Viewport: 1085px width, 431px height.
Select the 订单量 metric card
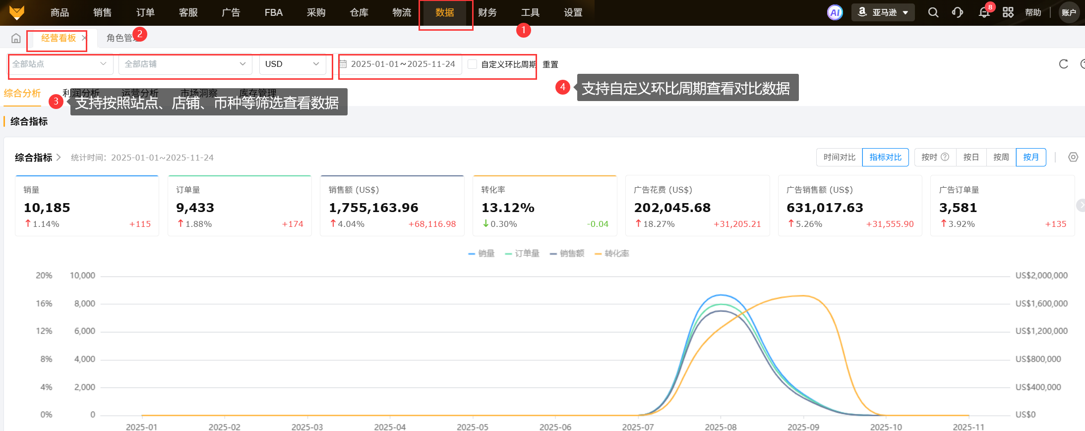pos(240,206)
